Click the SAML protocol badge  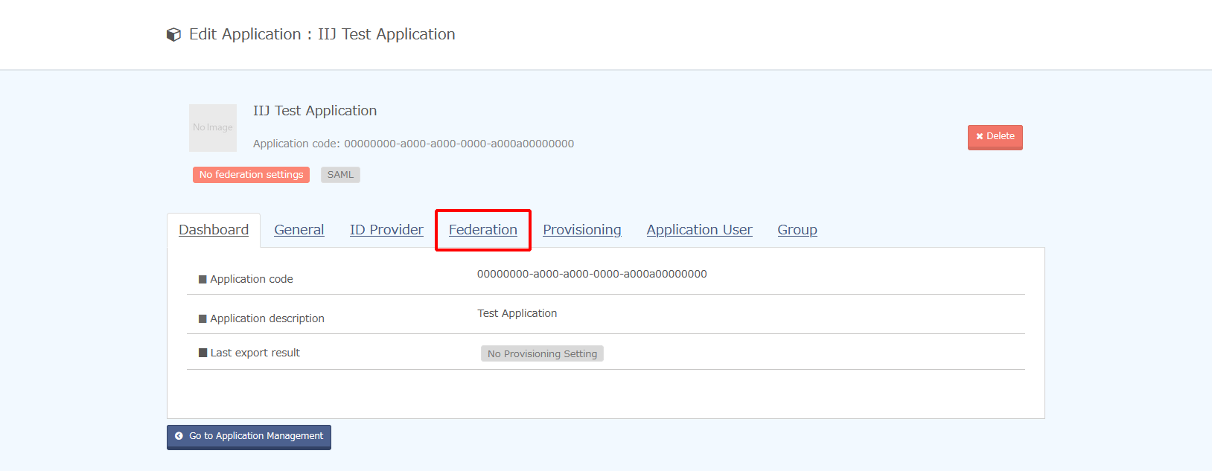[x=340, y=175]
